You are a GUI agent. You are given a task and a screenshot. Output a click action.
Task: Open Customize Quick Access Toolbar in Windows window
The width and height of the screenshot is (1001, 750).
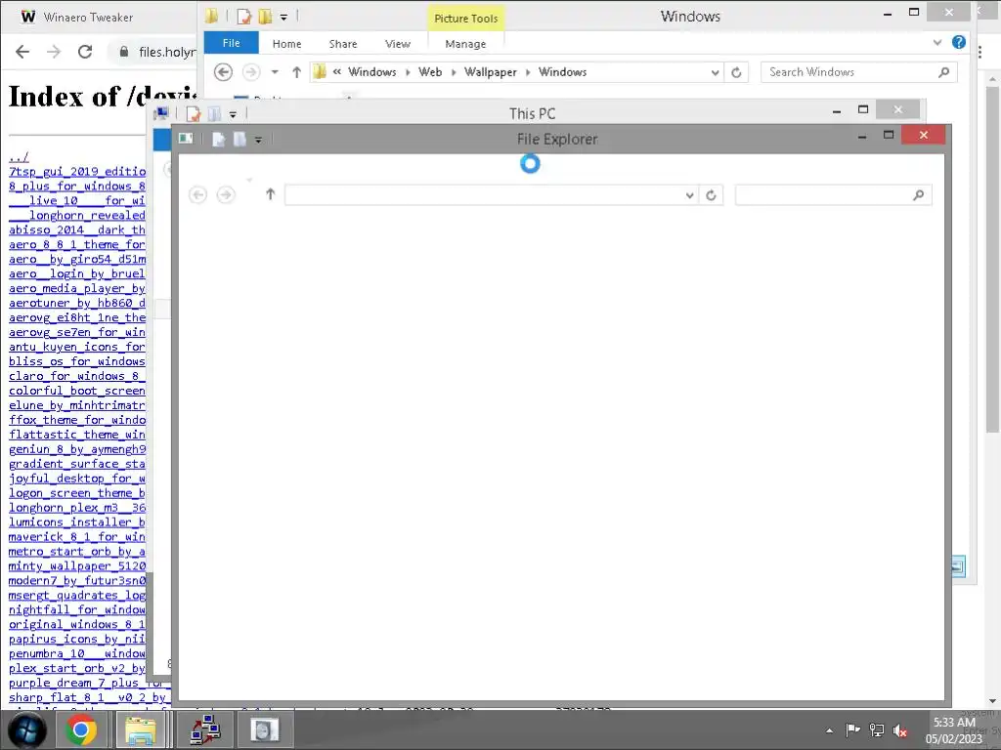click(x=283, y=18)
